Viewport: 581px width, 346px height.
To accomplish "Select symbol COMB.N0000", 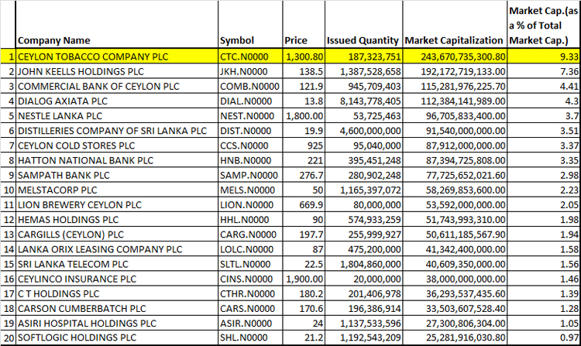I will click(250, 86).
